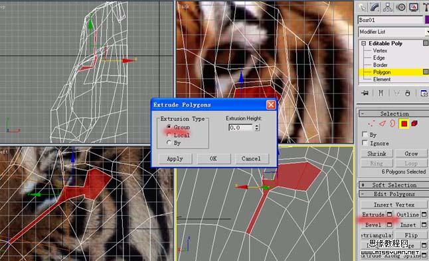Screen dimensions: 429x261
Task: Open the Hierarchy panel tab
Action: pyautogui.click(x=388, y=7)
